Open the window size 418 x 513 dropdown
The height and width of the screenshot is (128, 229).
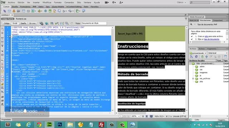coord(159,116)
